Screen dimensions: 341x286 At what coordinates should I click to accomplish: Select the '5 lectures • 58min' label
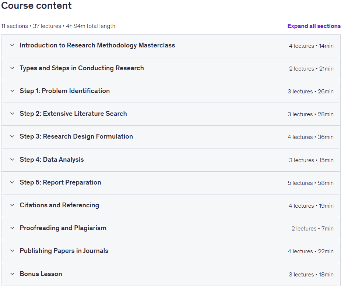(310, 183)
